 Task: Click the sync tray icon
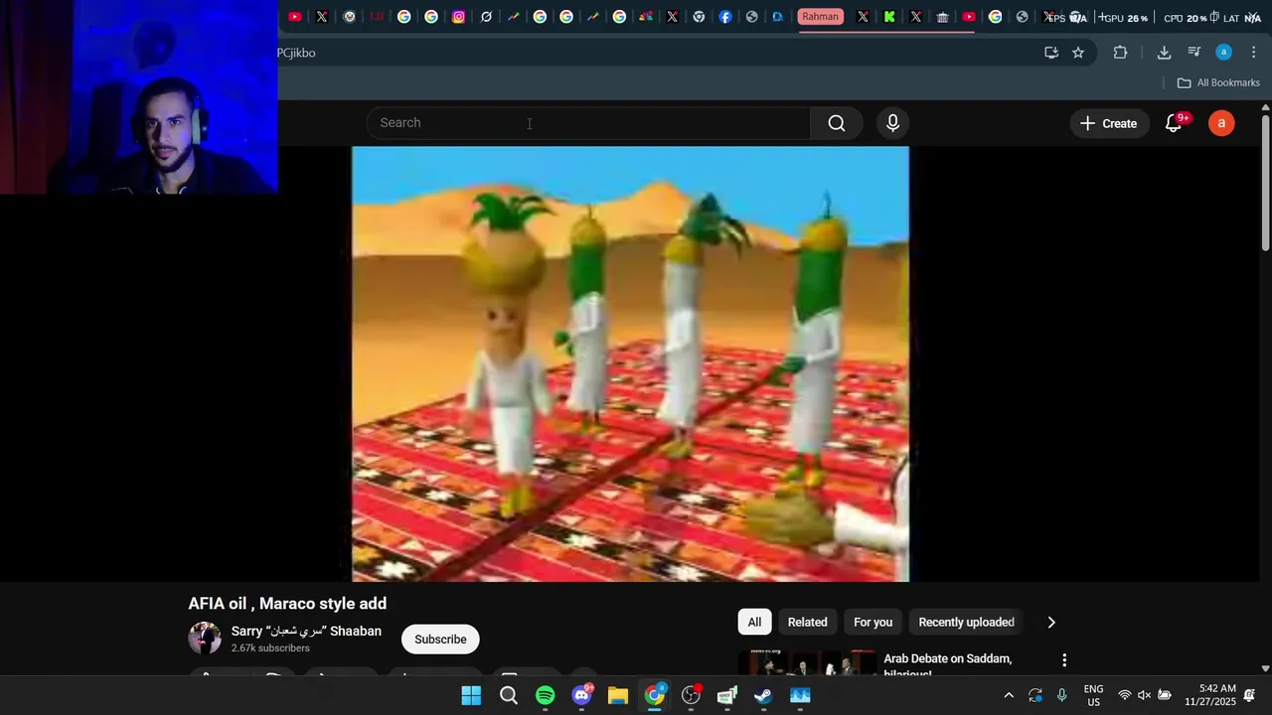pos(1035,695)
